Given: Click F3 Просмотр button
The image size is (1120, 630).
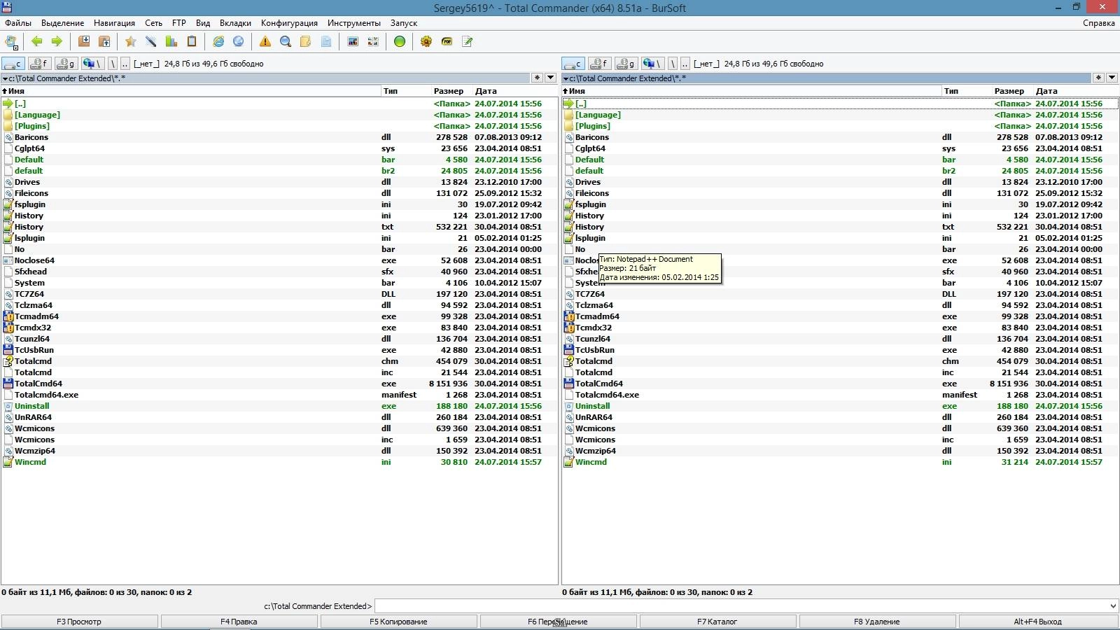Looking at the screenshot, I should 79,622.
